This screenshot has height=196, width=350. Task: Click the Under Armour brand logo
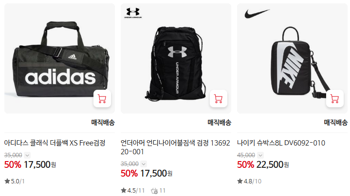(133, 13)
